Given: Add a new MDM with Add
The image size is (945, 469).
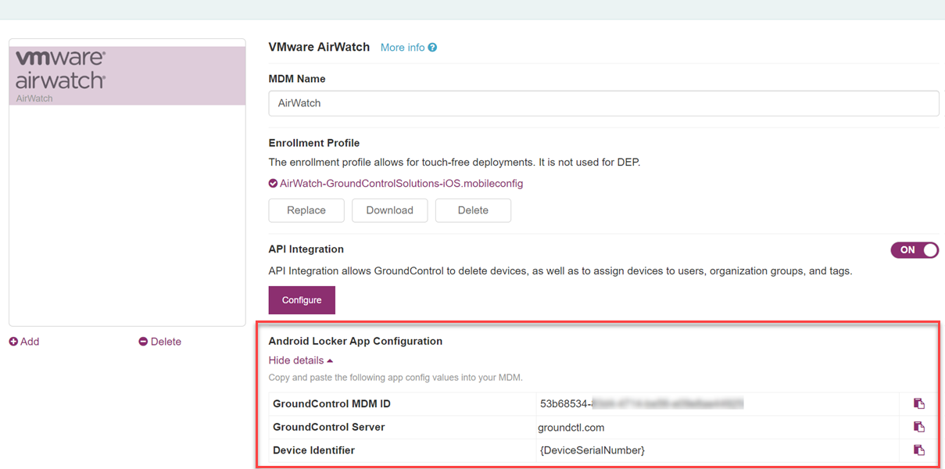Looking at the screenshot, I should (24, 342).
